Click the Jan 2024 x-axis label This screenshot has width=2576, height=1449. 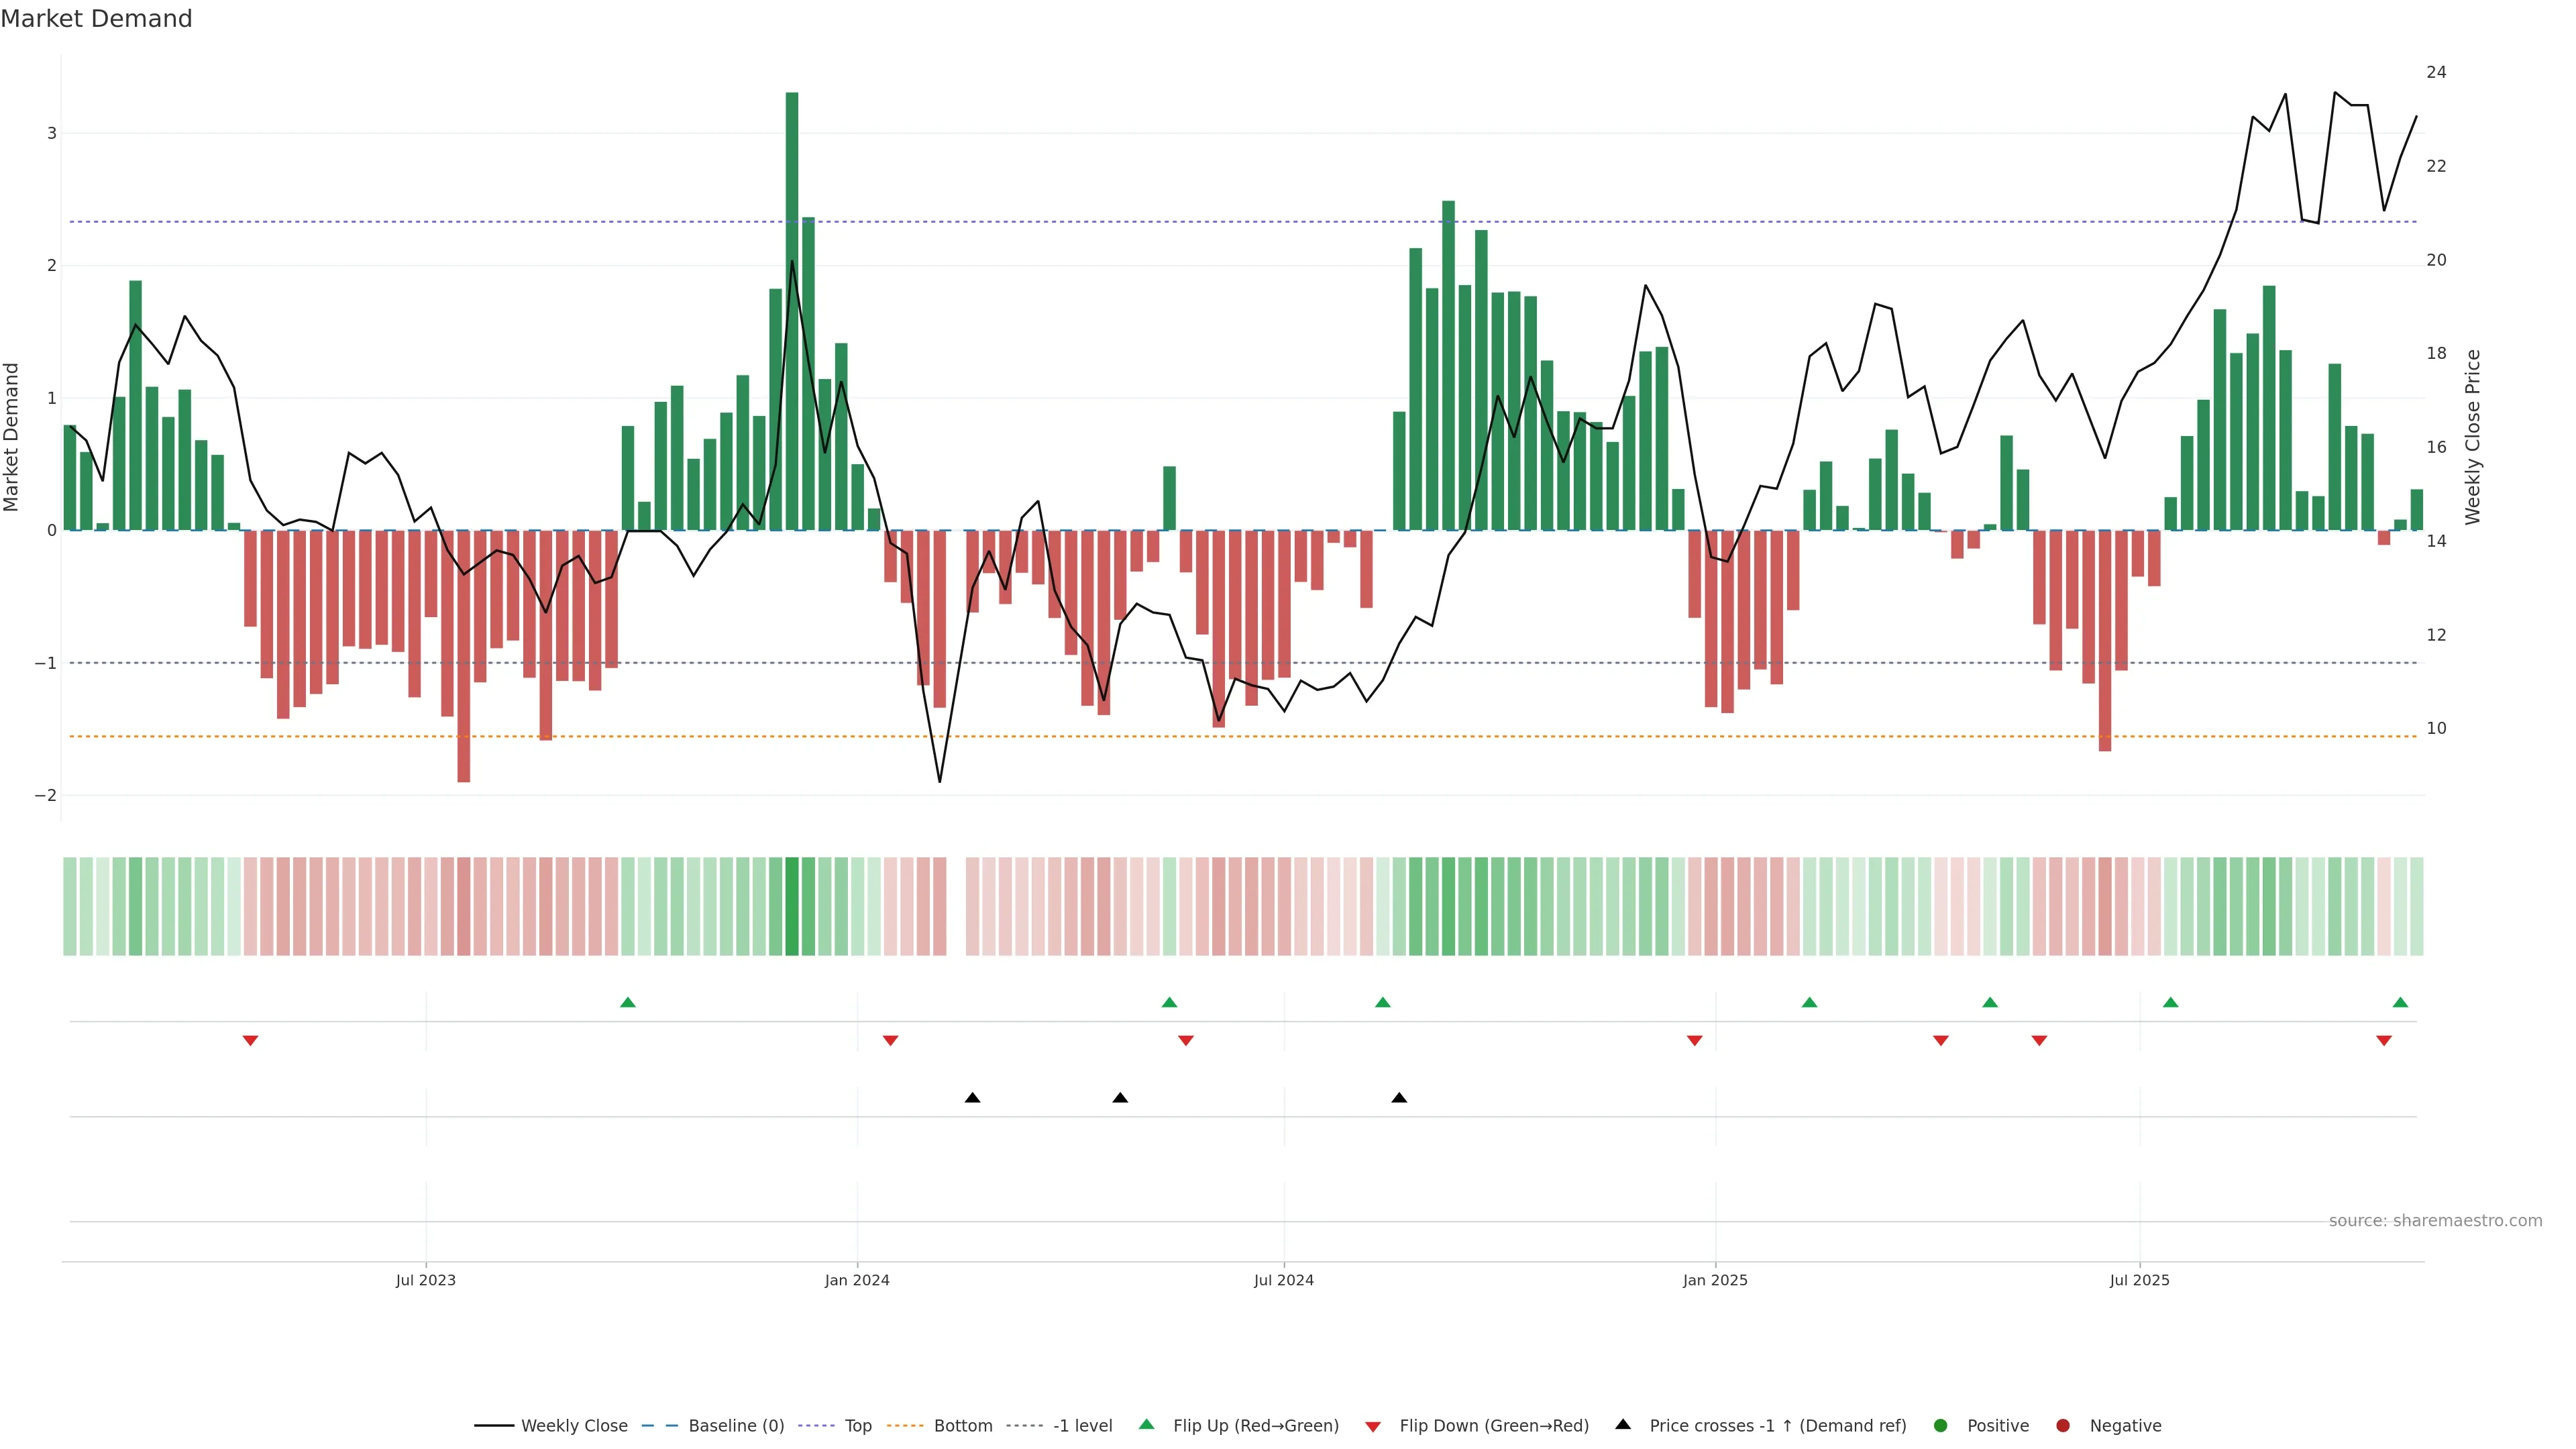click(857, 1281)
